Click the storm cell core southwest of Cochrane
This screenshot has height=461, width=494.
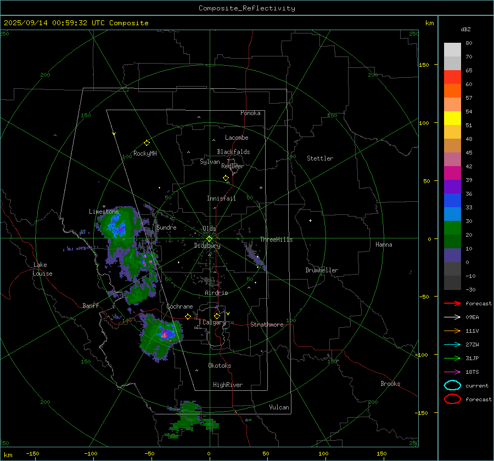click(x=165, y=334)
